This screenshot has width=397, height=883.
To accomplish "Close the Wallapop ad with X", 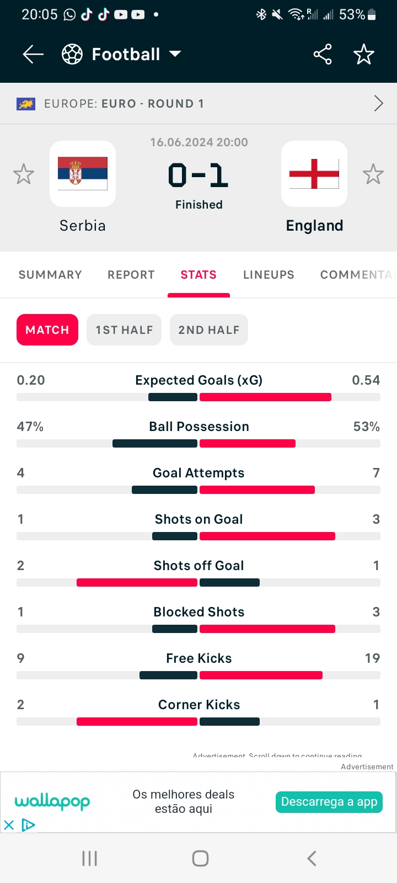I will click(x=9, y=825).
